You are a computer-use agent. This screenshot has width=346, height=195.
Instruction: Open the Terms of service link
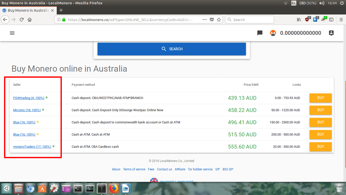tap(134, 169)
